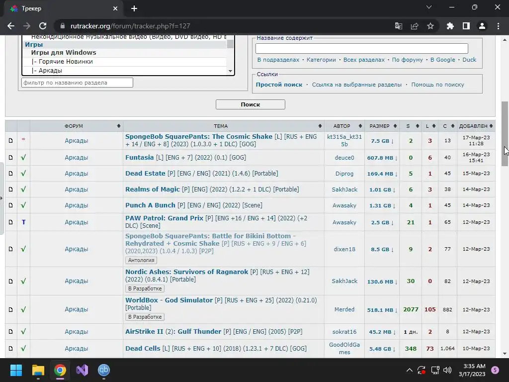Open Visual Studio from taskbar
Screen dimensions: 509x382
(x=82, y=370)
